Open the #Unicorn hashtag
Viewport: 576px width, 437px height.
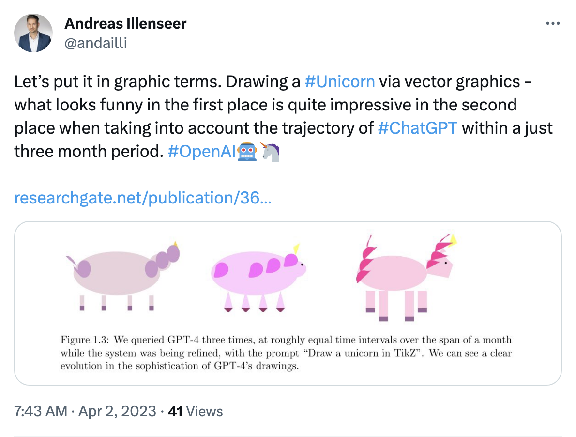(x=340, y=81)
